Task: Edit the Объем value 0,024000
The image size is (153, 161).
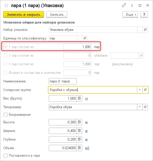Action: [x=63, y=148]
